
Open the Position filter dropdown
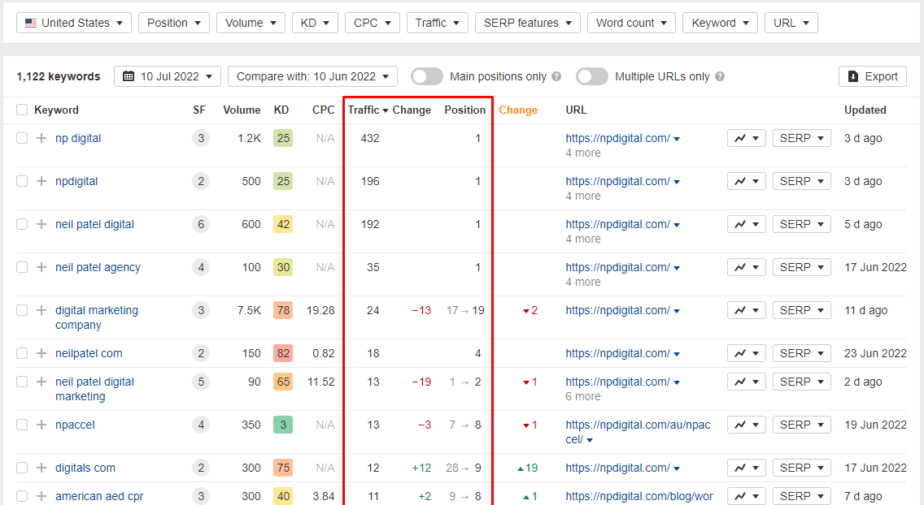pyautogui.click(x=174, y=23)
